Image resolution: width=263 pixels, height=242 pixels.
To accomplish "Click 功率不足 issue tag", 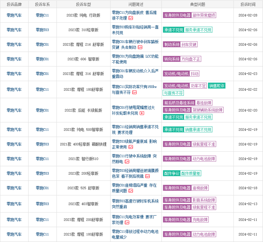I will (x=198, y=86).
